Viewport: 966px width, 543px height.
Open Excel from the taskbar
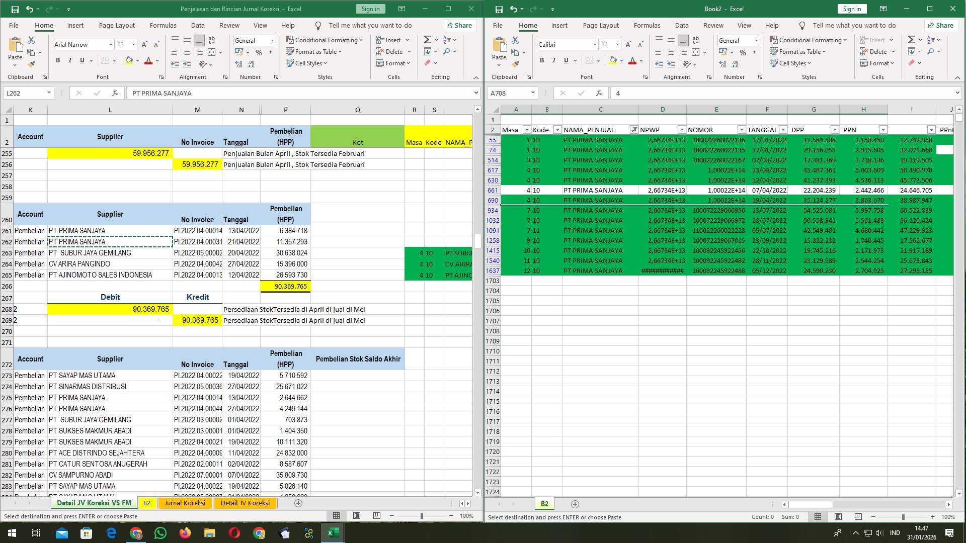[333, 532]
